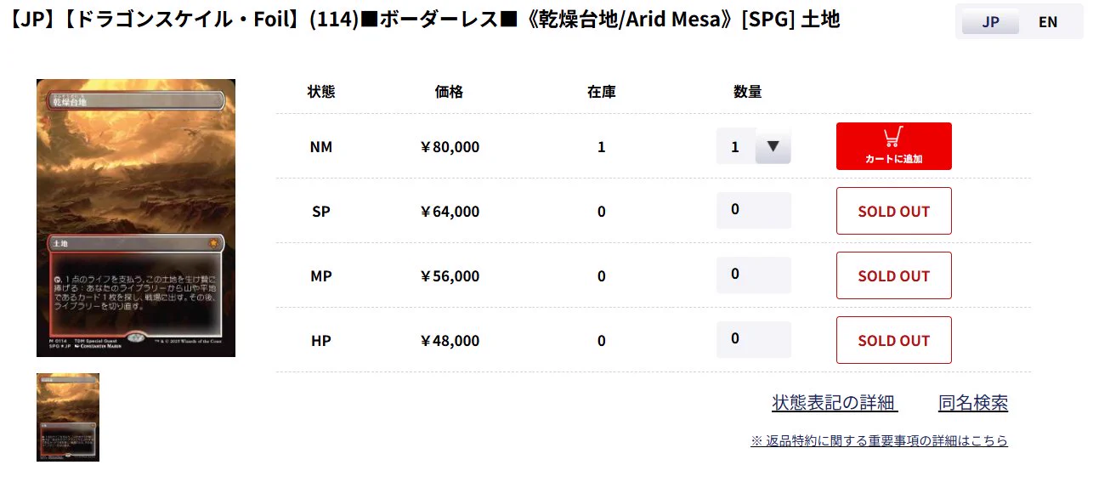The image size is (1093, 482).
Task: Switch the language toggle to EN
Action: [1048, 22]
